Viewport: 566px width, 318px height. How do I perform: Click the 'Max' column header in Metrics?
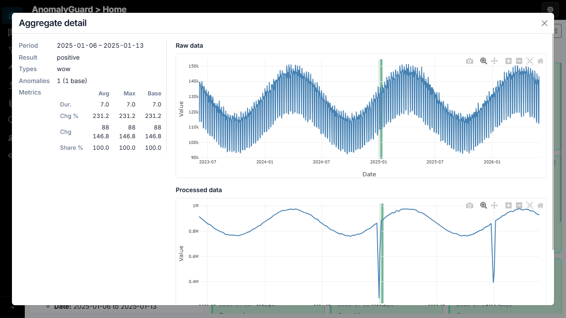pos(130,93)
